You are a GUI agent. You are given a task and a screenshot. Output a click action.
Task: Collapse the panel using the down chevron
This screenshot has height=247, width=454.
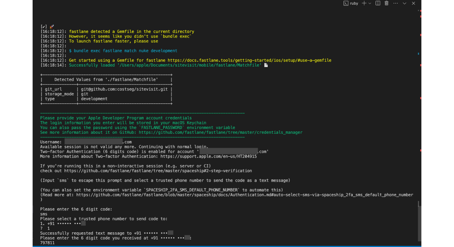click(404, 3)
